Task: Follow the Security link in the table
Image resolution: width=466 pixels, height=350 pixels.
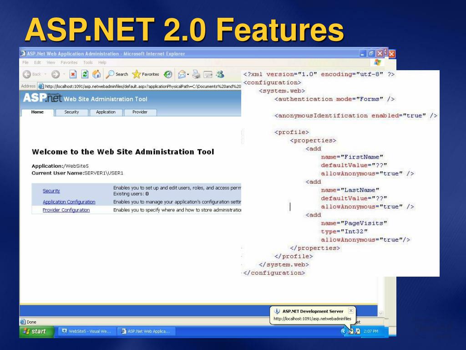Action: 51,191
